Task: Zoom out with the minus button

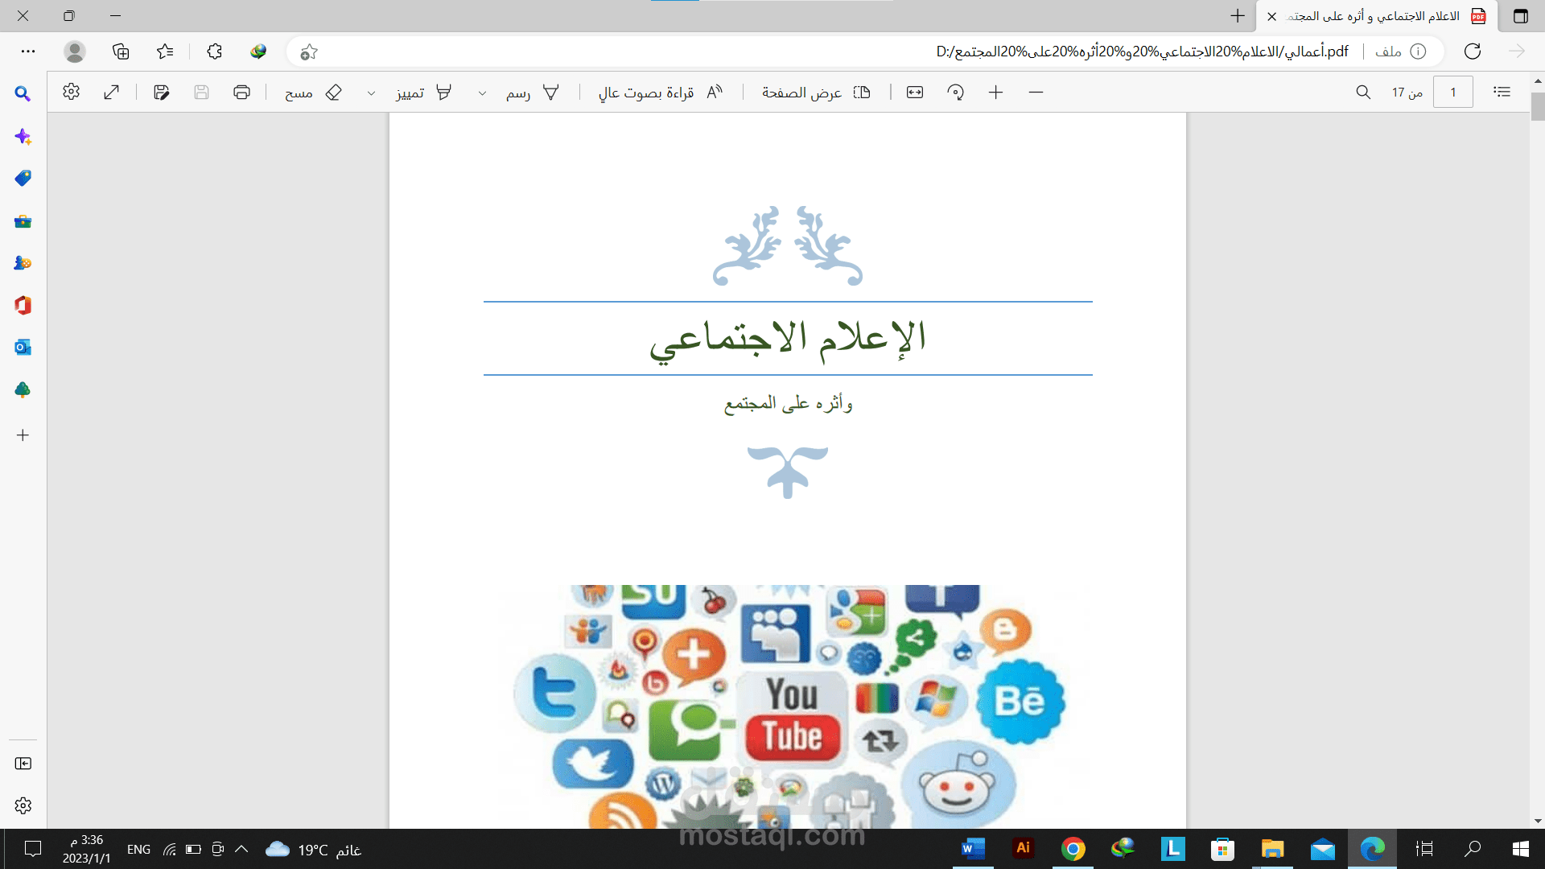Action: pyautogui.click(x=1036, y=93)
